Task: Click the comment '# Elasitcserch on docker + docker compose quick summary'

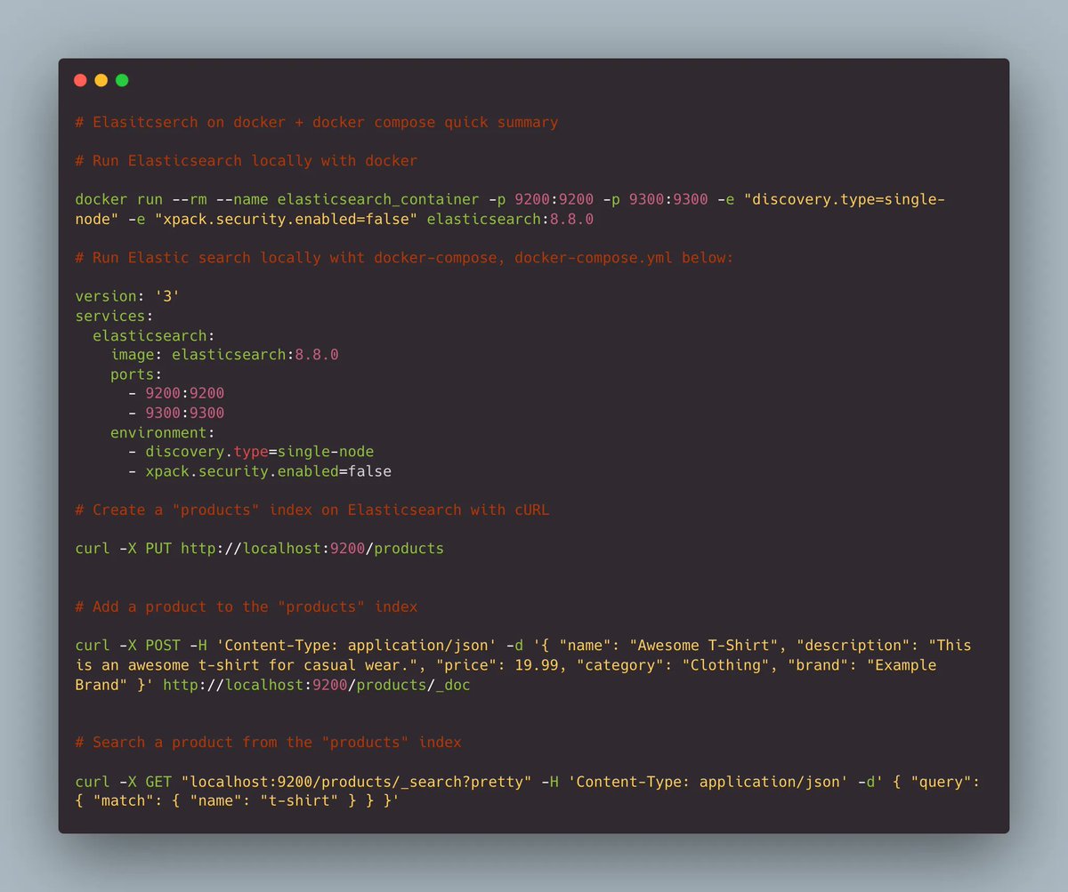Action: [317, 122]
